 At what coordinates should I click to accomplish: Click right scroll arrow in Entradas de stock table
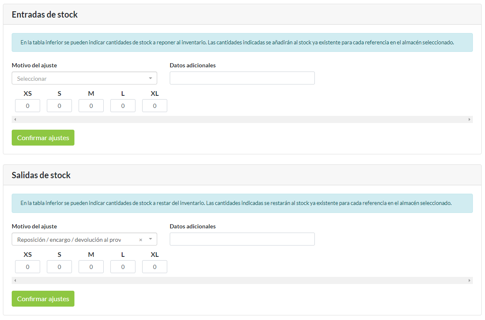pos(469,120)
